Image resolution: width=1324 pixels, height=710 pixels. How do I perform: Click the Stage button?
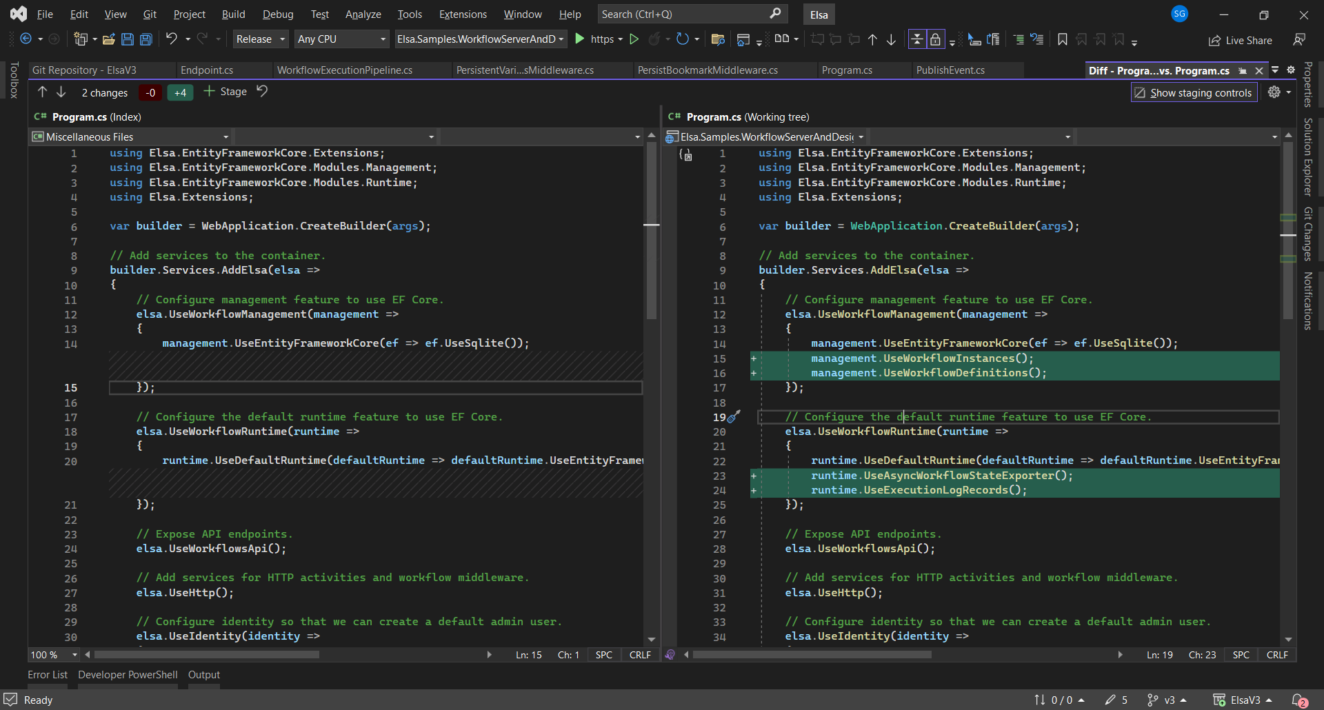coord(225,92)
